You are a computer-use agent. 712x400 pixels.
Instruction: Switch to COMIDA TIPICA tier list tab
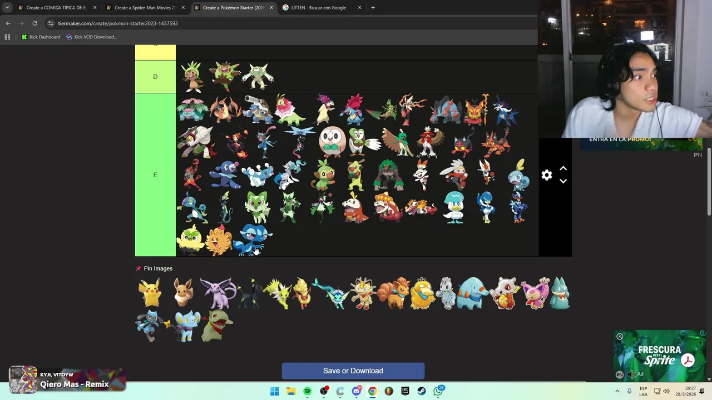pyautogui.click(x=57, y=8)
